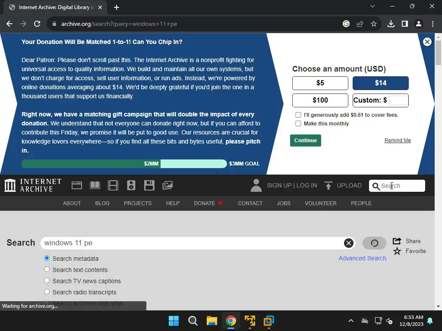Click the page vertical scrollbar thumb

tap(438, 53)
